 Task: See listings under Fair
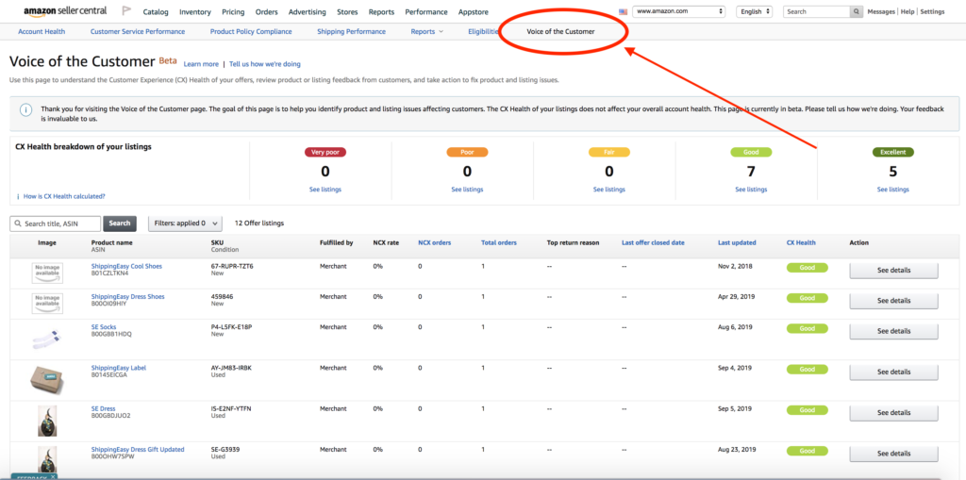click(x=608, y=190)
